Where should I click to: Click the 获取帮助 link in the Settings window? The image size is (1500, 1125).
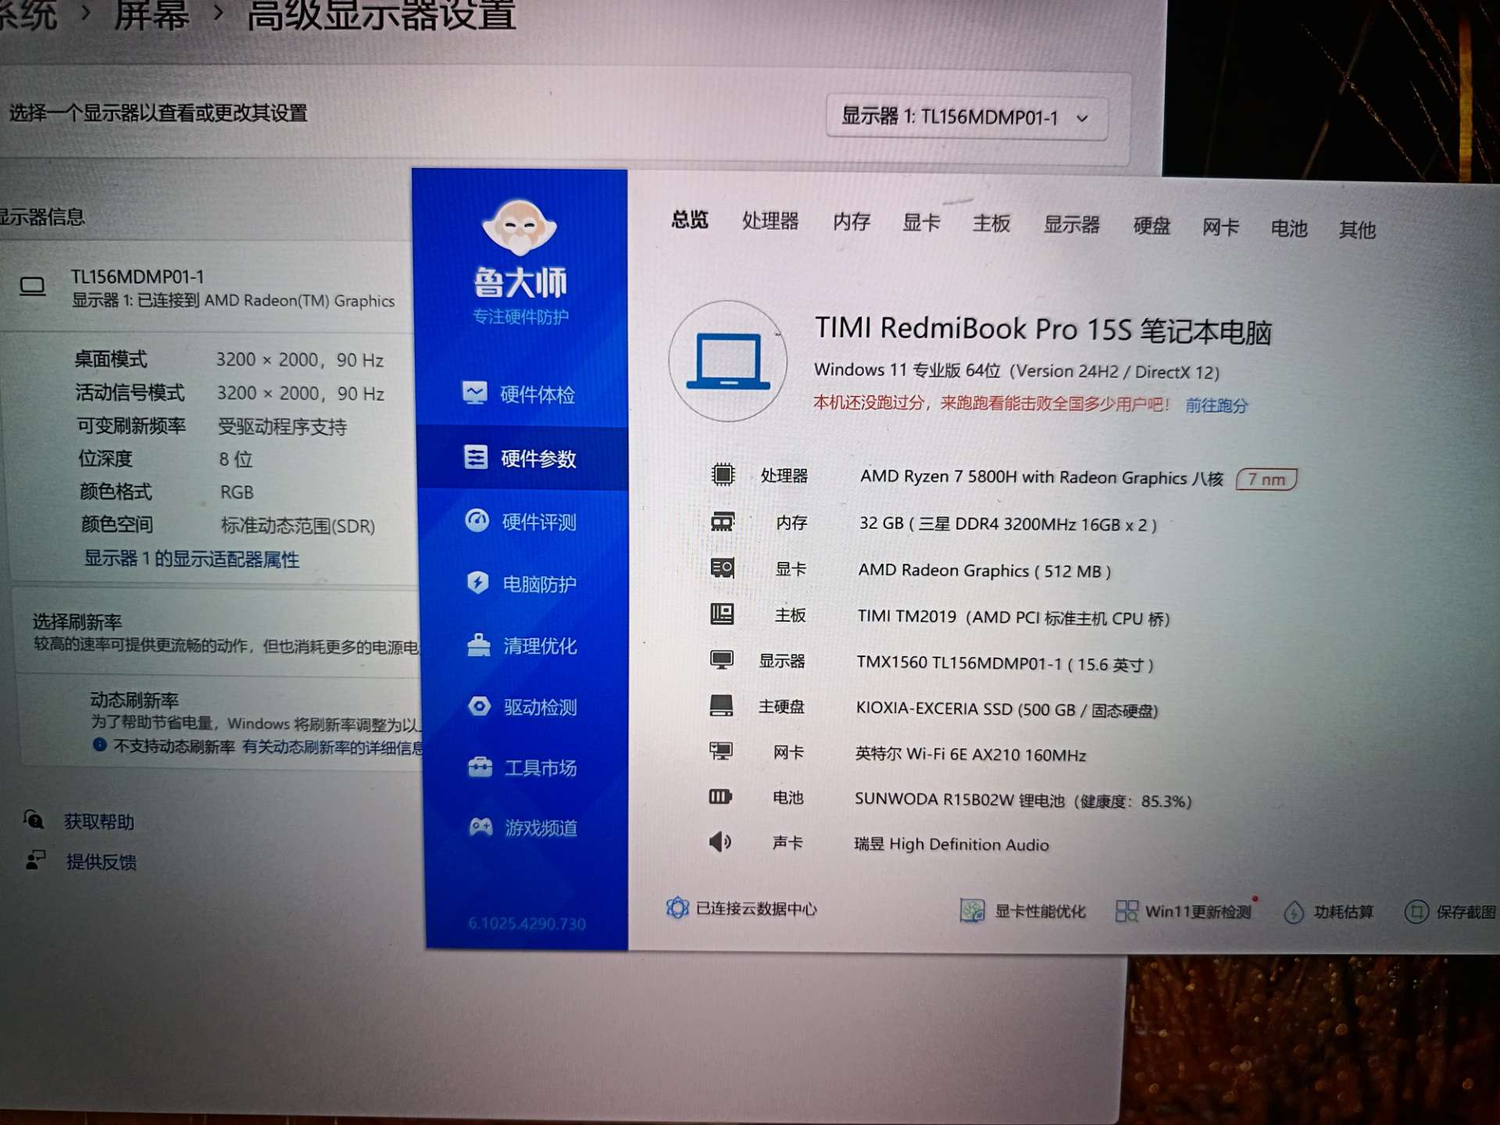pyautogui.click(x=99, y=821)
